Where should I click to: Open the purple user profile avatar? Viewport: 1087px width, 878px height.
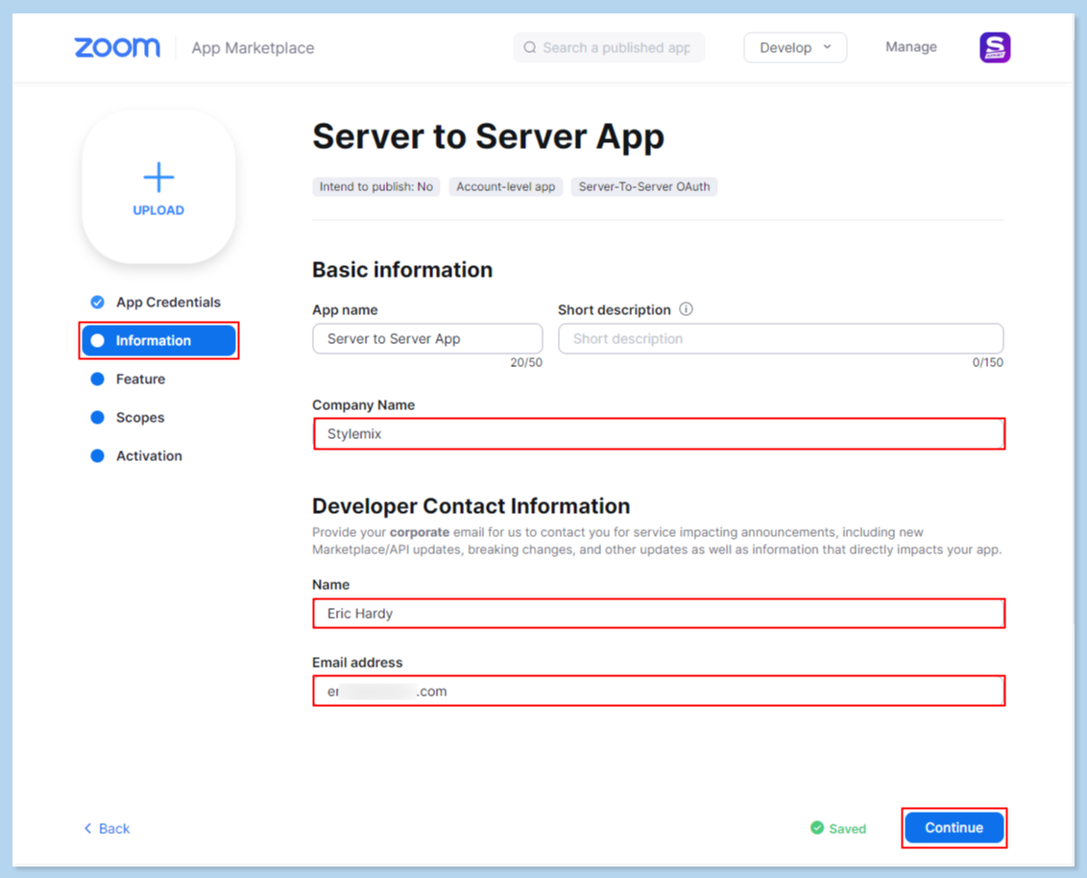(995, 48)
